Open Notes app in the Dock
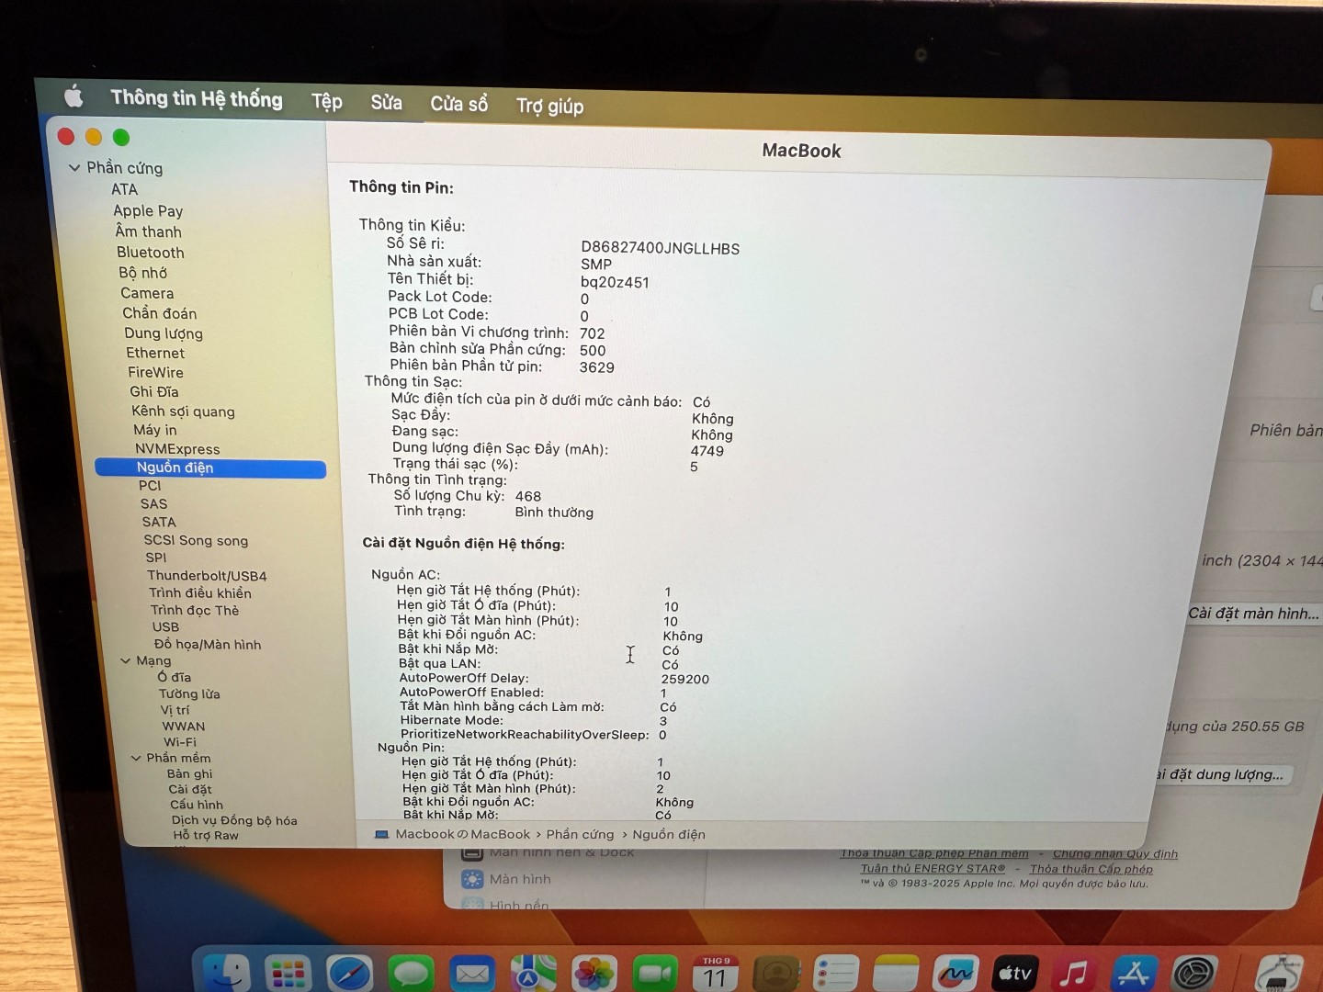The width and height of the screenshot is (1323, 992). pyautogui.click(x=897, y=974)
